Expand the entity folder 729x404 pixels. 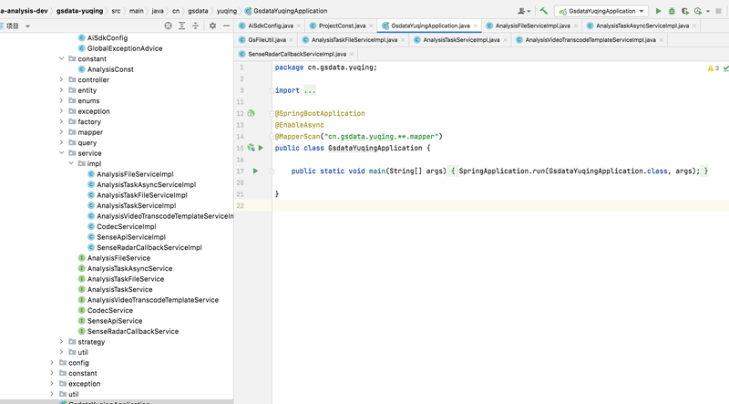point(61,90)
